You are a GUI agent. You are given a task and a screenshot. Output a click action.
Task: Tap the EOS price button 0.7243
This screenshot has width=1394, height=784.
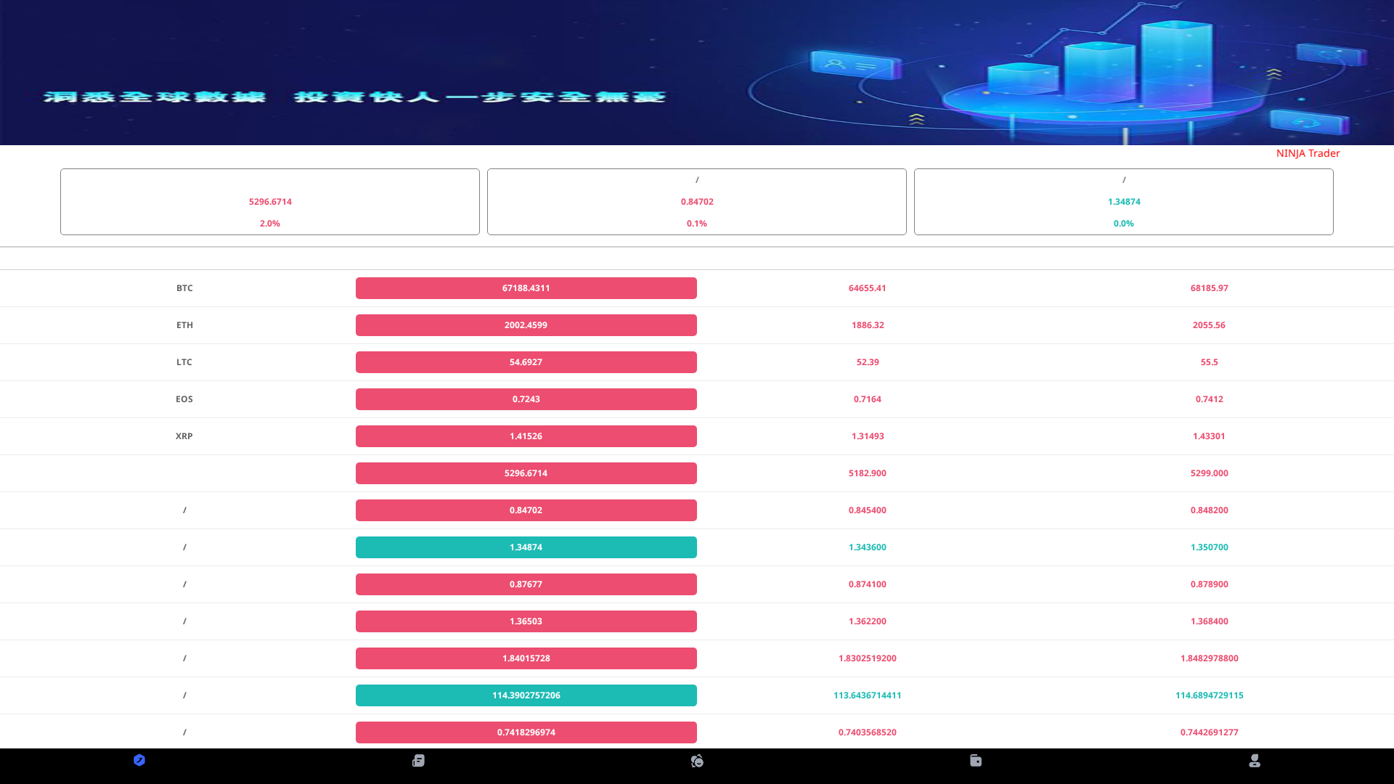point(526,399)
